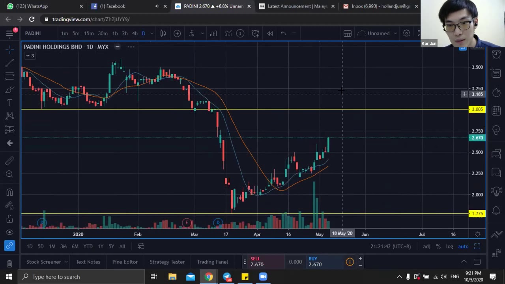
Task: Toggle sync drawing link tool
Action: (10, 246)
